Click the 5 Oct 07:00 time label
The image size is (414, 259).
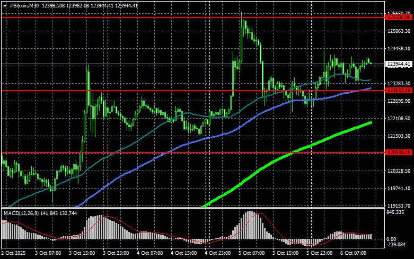click(252, 254)
